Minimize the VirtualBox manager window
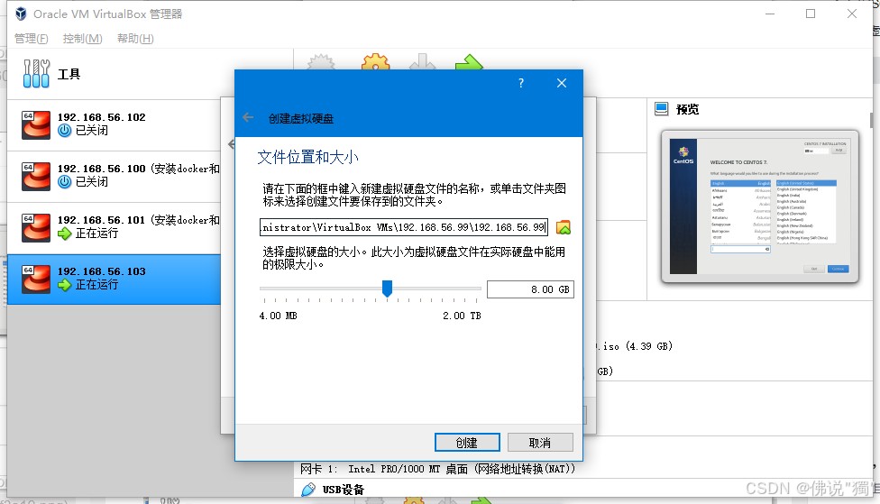 (770, 14)
